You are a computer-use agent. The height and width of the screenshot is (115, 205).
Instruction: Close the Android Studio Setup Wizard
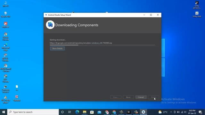tap(158, 15)
